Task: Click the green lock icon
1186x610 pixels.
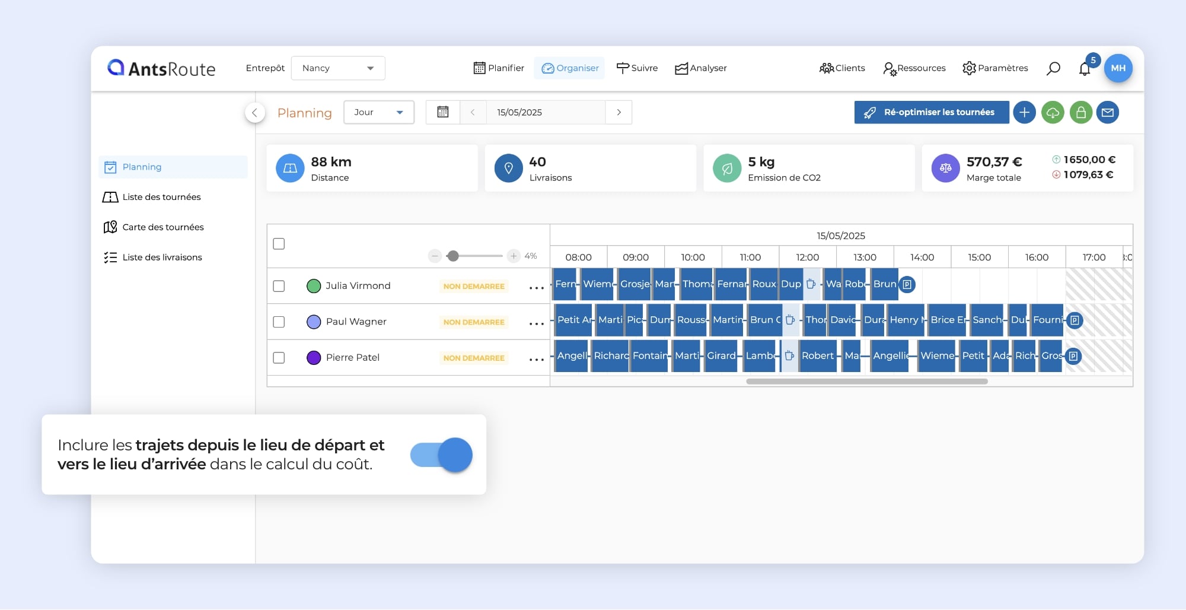Action: [1081, 112]
